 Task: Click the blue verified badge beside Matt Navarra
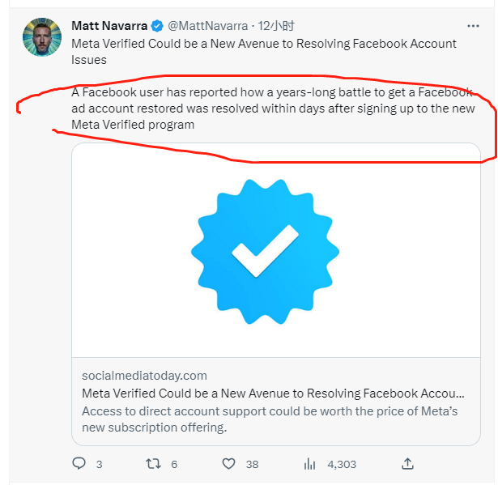coord(157,26)
